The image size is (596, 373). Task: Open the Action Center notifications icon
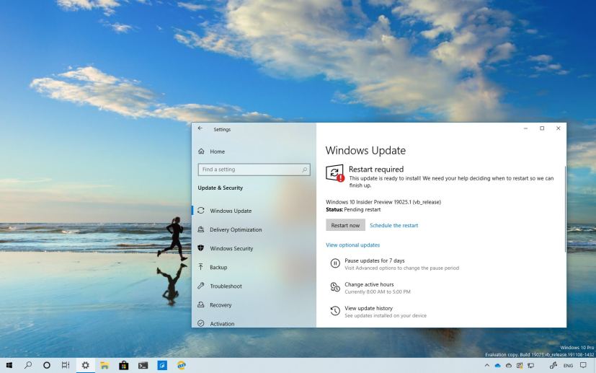(583, 365)
